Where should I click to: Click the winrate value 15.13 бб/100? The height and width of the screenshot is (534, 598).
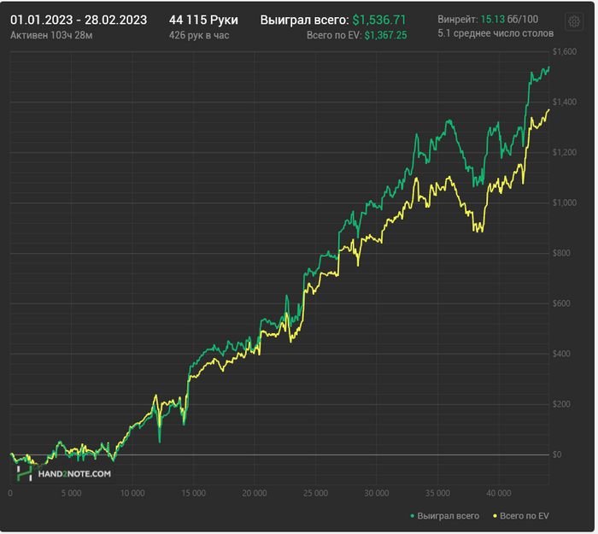(509, 19)
